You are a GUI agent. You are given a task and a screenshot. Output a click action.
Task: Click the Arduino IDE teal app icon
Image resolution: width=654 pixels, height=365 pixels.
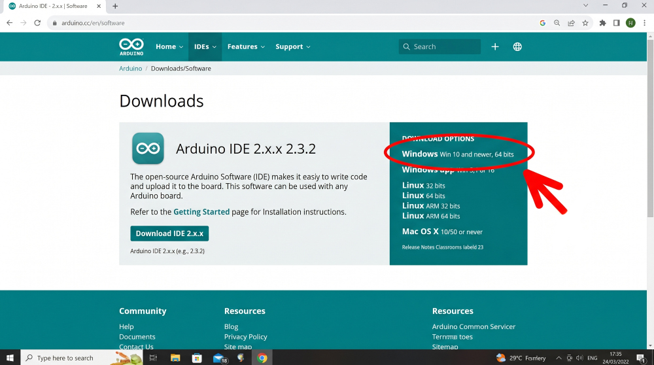tap(148, 148)
